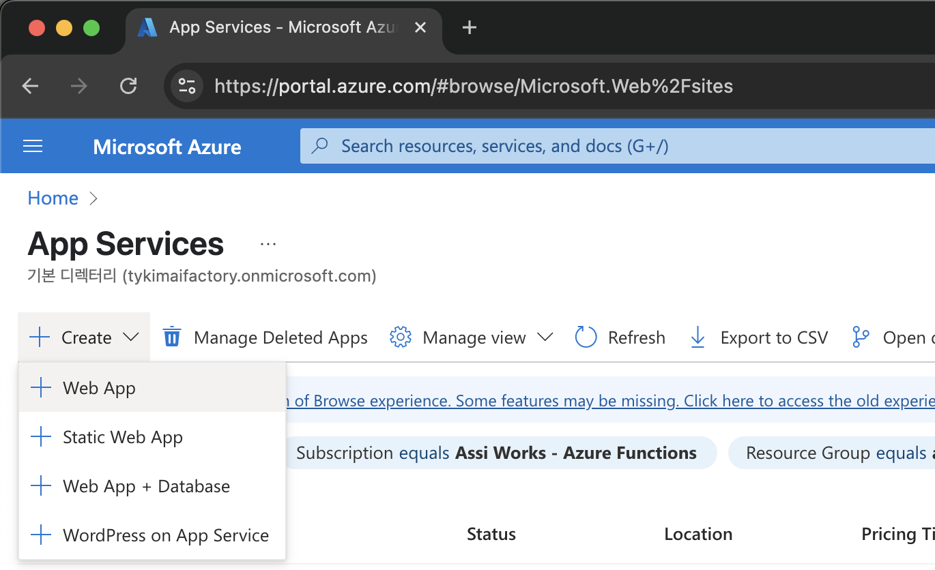
Task: Open the Azure portal hamburger menu
Action: click(33, 147)
